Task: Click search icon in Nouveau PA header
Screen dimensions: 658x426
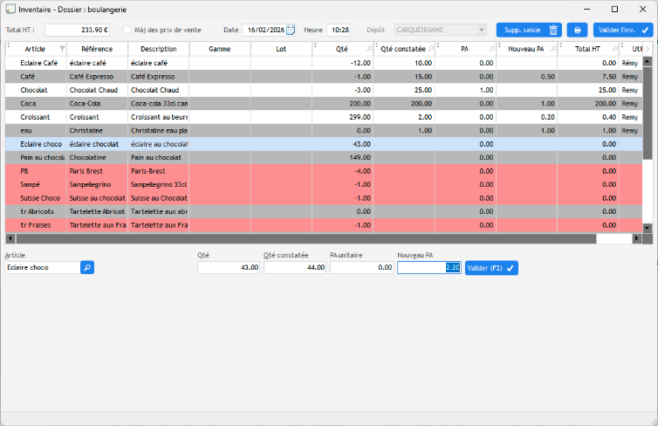Action: (x=552, y=50)
